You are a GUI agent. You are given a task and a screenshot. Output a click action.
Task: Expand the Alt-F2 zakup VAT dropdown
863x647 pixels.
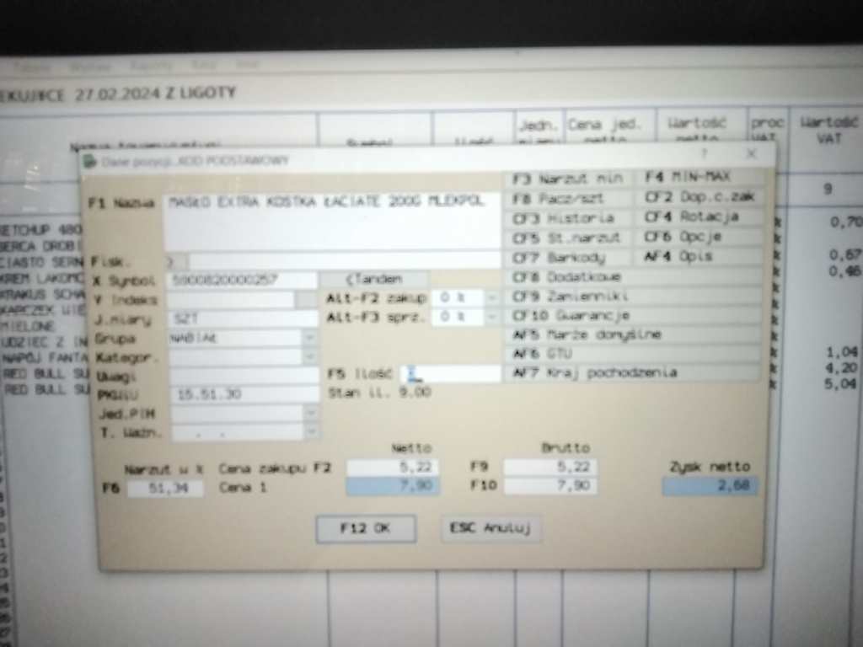(x=493, y=298)
